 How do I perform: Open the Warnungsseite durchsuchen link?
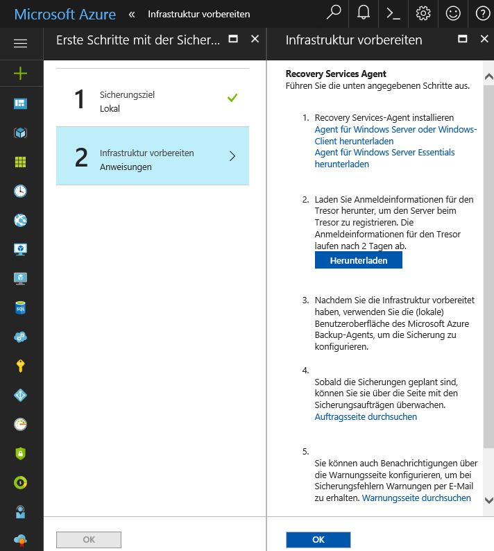tap(416, 498)
